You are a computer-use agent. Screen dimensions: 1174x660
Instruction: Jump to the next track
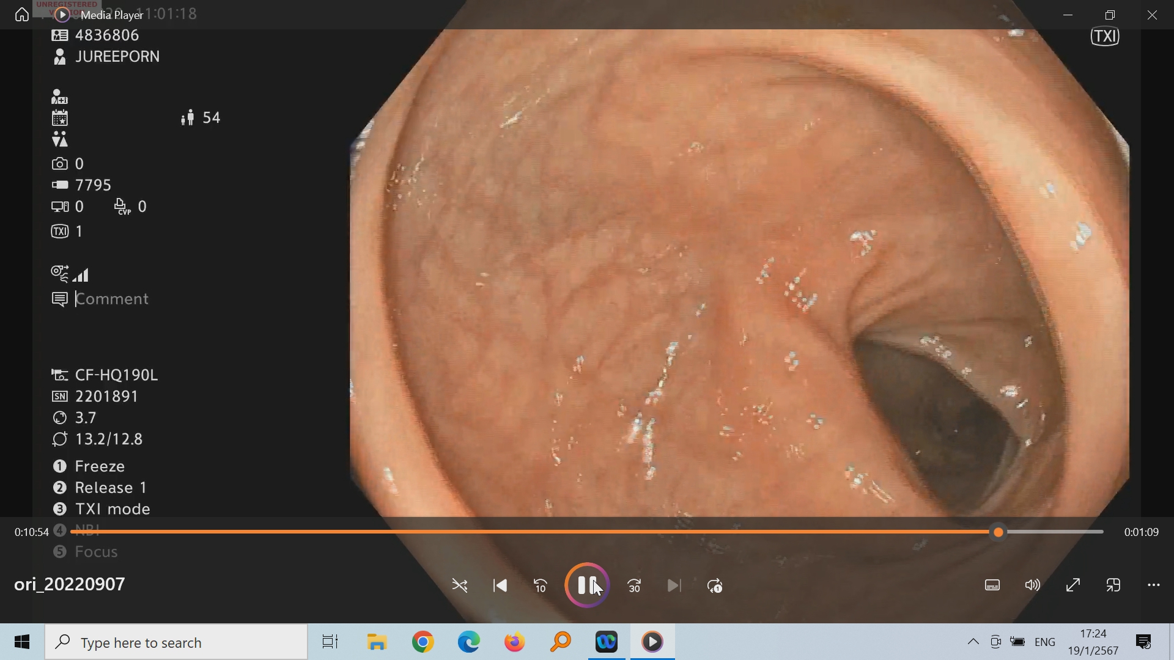tap(674, 586)
